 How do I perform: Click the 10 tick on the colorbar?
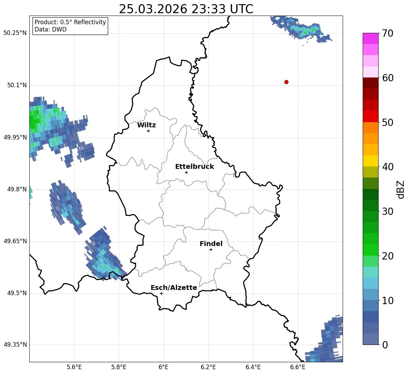[388, 301]
